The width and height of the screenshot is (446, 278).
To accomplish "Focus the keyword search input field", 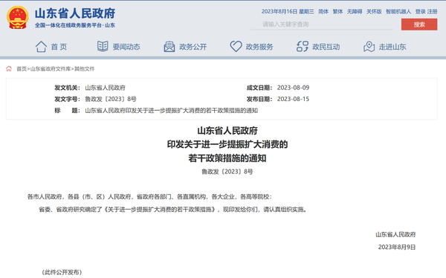I will tap(323, 25).
